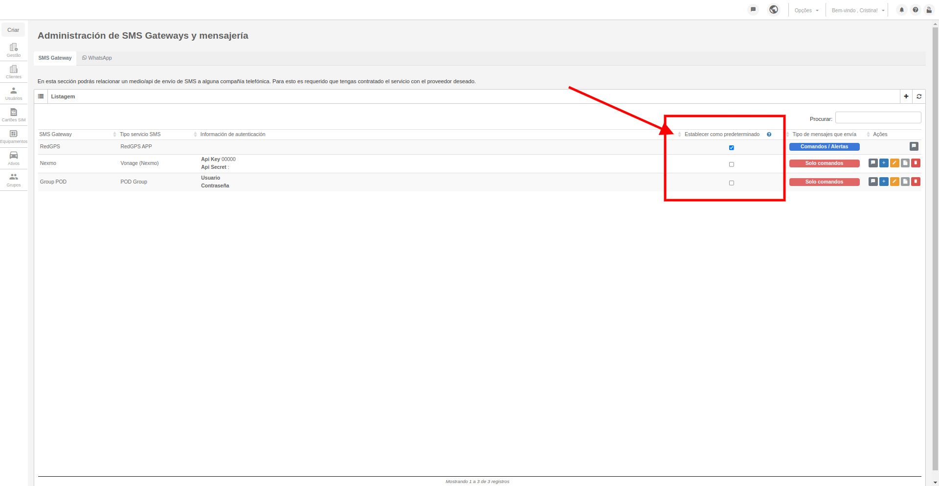Sort by Tipo de mensajes que envía column
939x486 pixels.
pyautogui.click(x=830, y=134)
